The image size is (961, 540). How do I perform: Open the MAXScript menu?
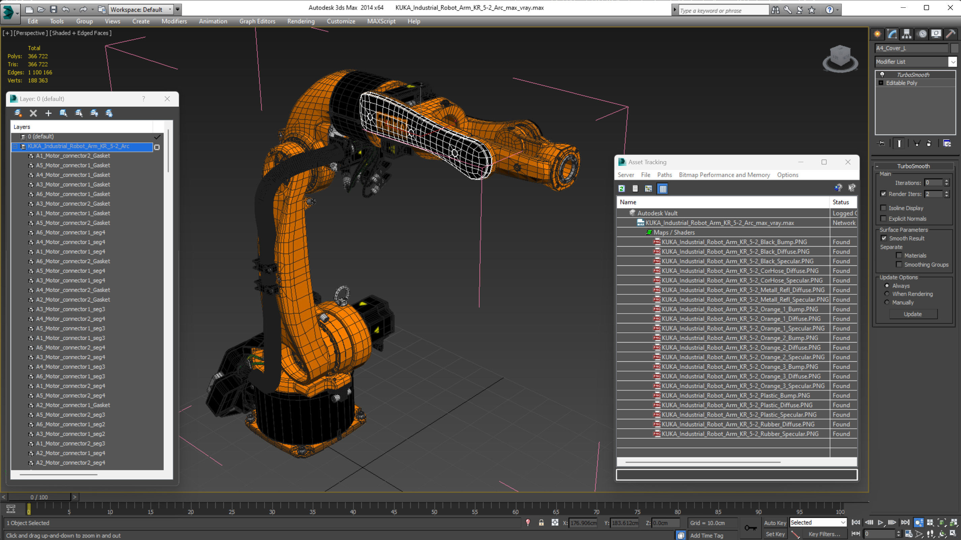click(x=381, y=21)
